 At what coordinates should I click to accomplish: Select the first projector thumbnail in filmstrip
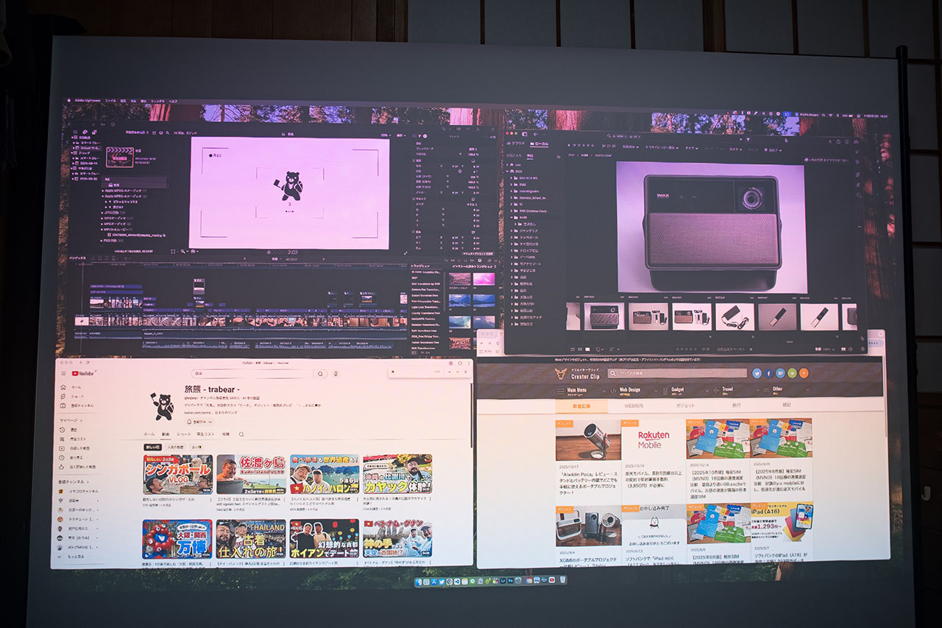603,317
